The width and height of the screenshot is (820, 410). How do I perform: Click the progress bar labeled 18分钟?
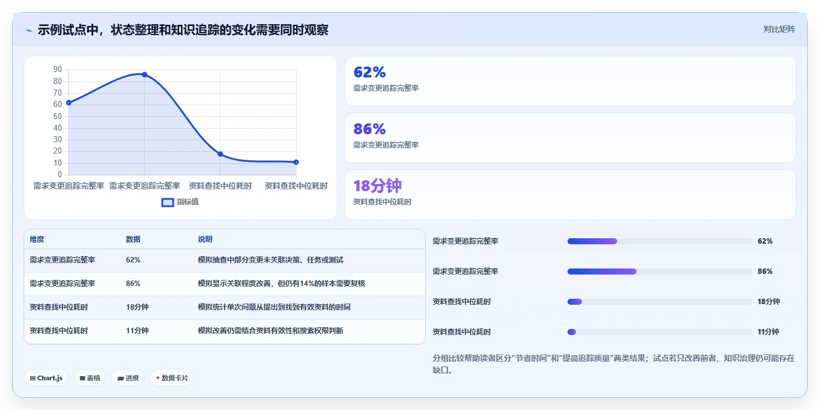(x=660, y=302)
